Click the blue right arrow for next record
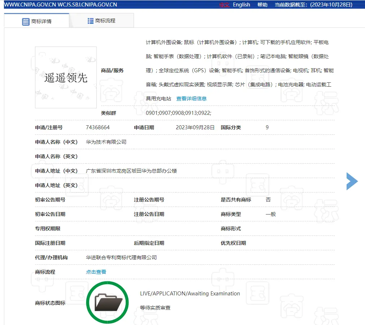 [352, 181]
